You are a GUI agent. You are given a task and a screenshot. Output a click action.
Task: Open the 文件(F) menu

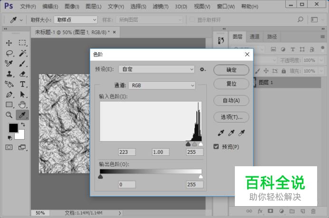point(28,7)
